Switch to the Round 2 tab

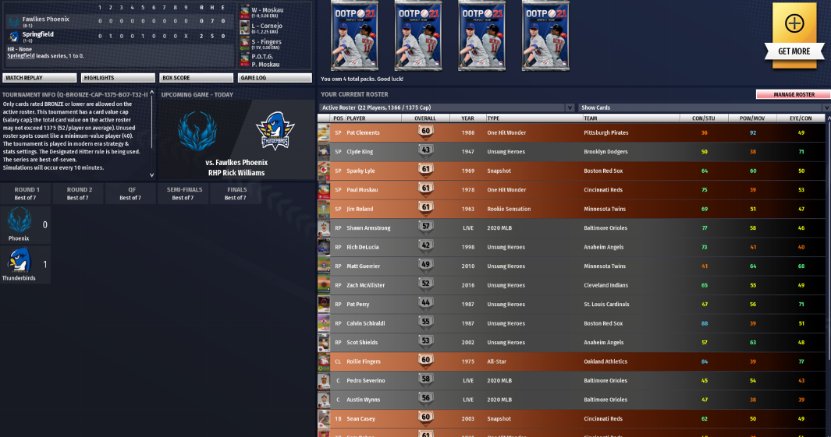pos(79,193)
